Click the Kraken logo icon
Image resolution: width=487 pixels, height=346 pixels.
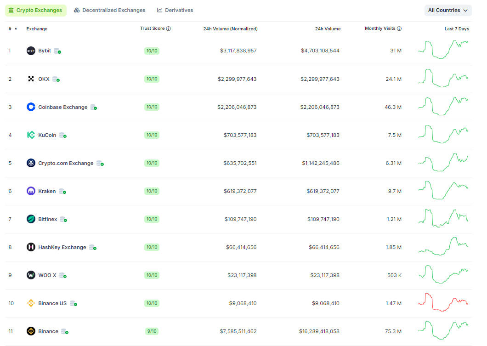(31, 191)
